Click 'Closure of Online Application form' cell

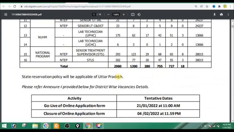(x=74, y=114)
